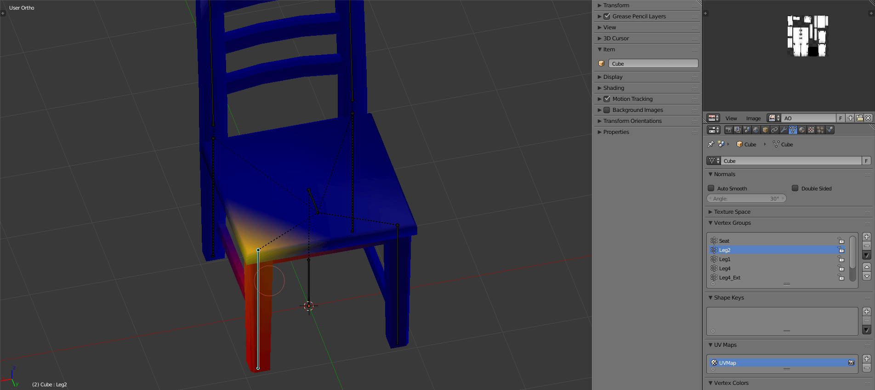The image size is (875, 390).
Task: Switch to World properties globe icon
Action: 756,130
